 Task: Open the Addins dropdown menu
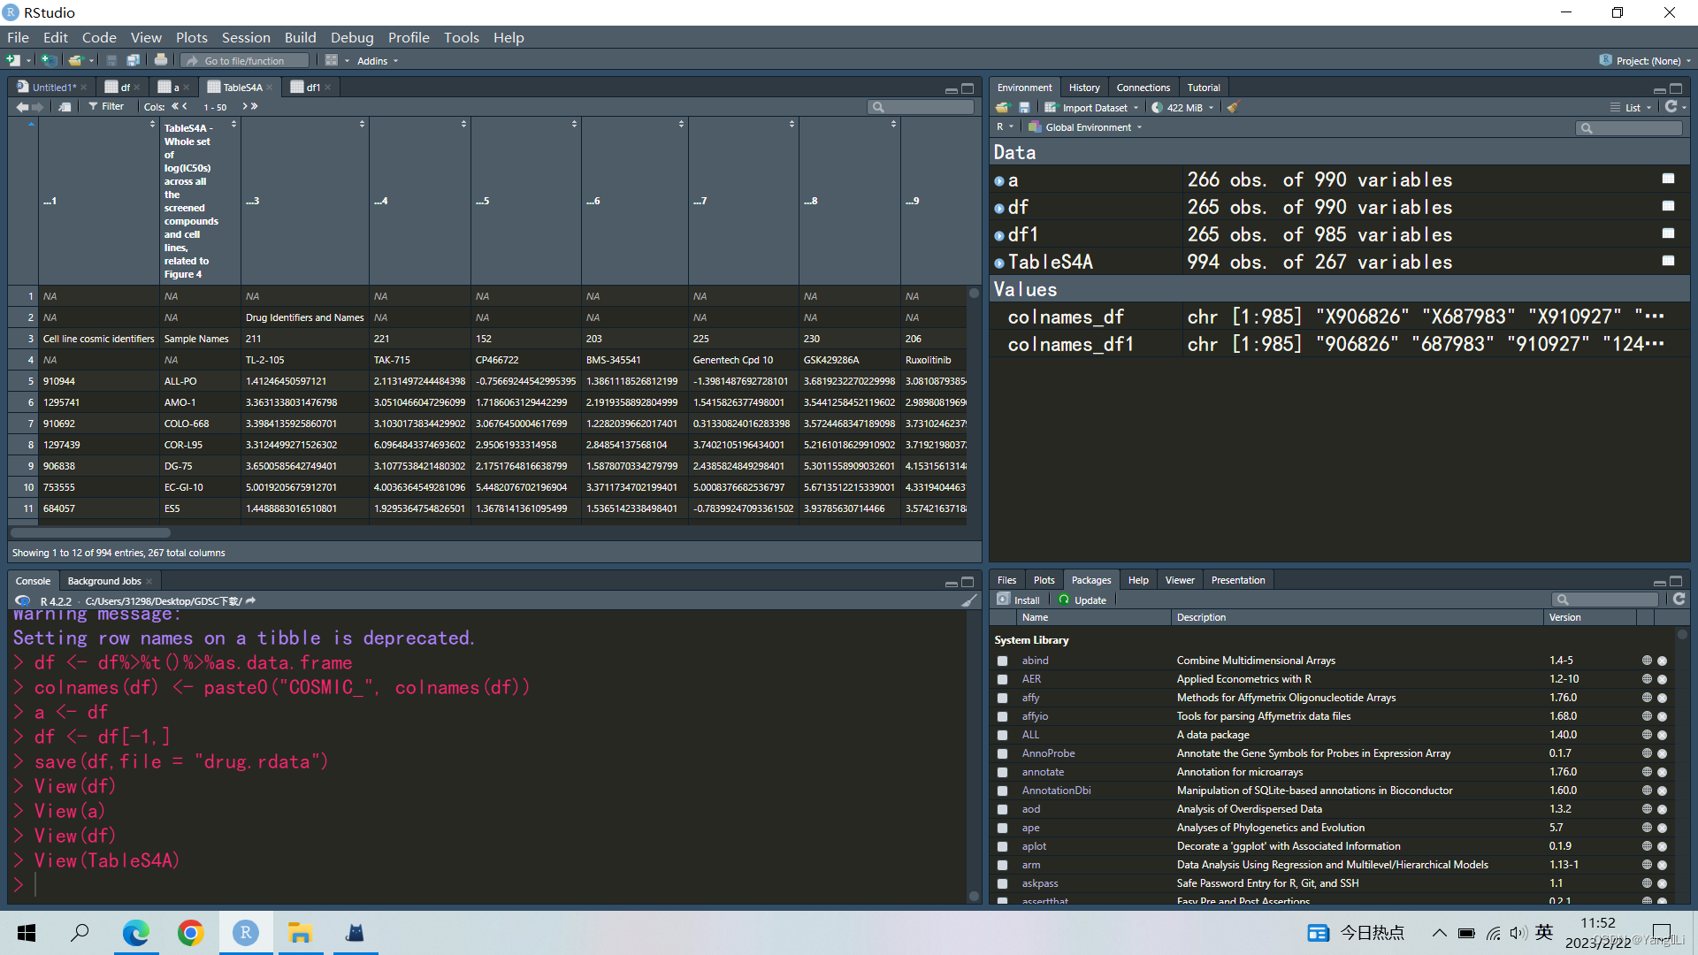pyautogui.click(x=378, y=61)
